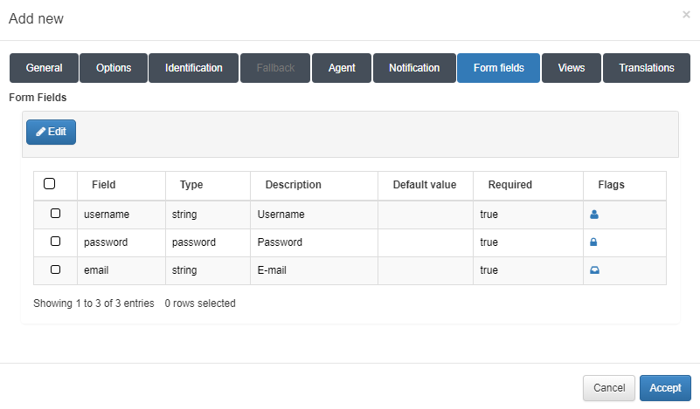Go to the Identification tab

click(x=193, y=68)
